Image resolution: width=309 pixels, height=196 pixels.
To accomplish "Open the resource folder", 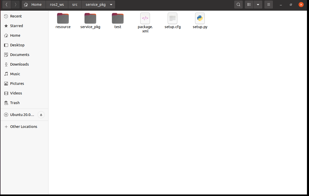I will pos(63,19).
